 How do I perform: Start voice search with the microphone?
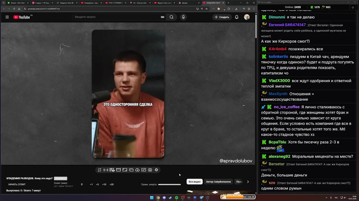(x=183, y=17)
